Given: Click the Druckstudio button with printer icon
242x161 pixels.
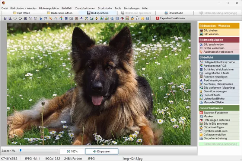Looking at the screenshot, I should (x=174, y=13).
